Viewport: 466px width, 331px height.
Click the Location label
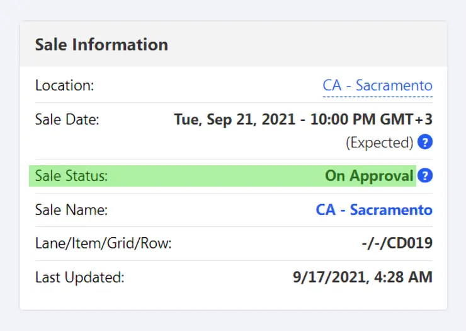pyautogui.click(x=64, y=85)
